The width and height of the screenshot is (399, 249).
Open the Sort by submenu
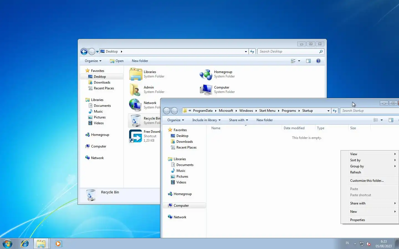coord(370,160)
